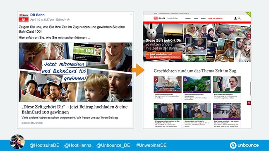Screen dimensions: 269x151
Task: Click the red floating icon beside the hero collage
Action: (249, 36)
